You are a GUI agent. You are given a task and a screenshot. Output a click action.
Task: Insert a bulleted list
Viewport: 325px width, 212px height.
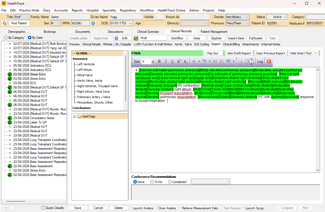[x=215, y=61]
